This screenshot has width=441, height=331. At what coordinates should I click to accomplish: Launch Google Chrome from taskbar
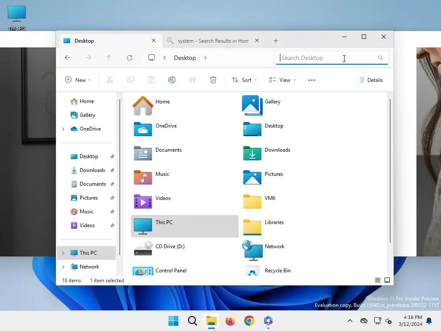point(249,321)
